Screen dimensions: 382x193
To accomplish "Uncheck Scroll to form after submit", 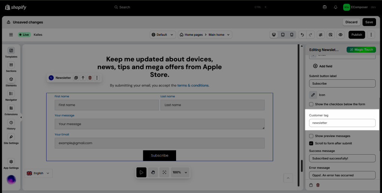I will coord(311,143).
